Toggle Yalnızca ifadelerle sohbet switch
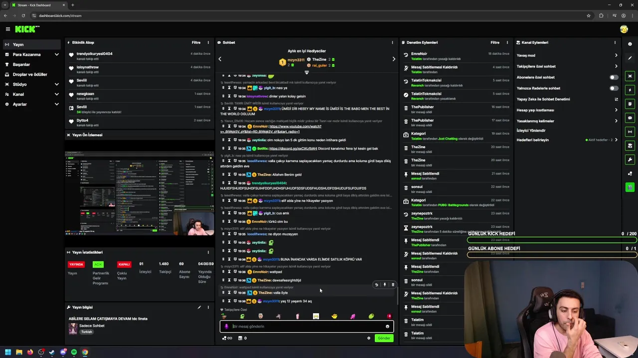Viewport: 638px width, 358px height. [614, 88]
